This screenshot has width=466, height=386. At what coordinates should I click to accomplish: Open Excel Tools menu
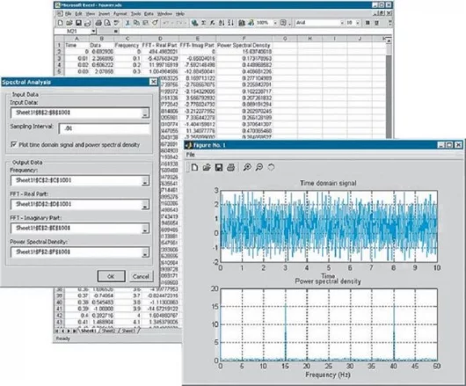click(135, 14)
